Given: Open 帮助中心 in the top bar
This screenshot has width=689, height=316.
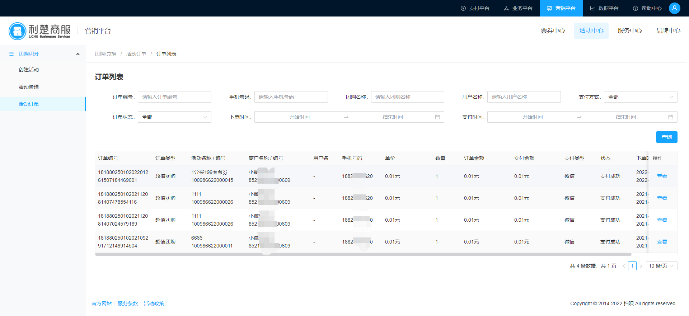Looking at the screenshot, I should coord(647,8).
